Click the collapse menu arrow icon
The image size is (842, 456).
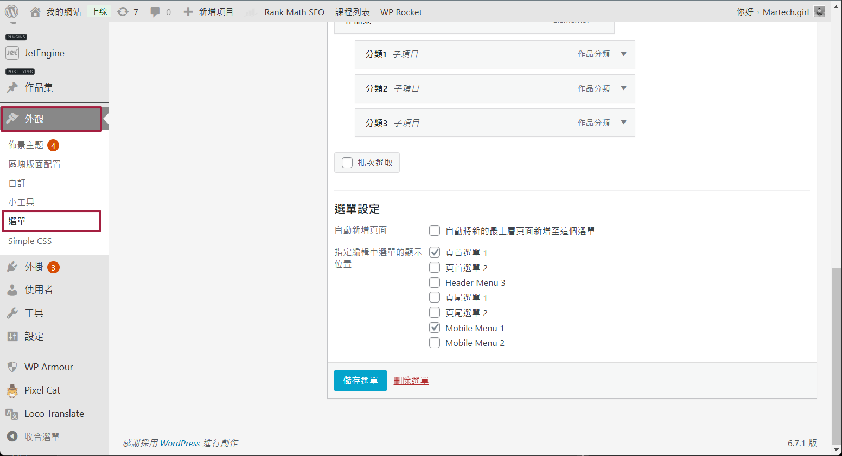pyautogui.click(x=12, y=436)
